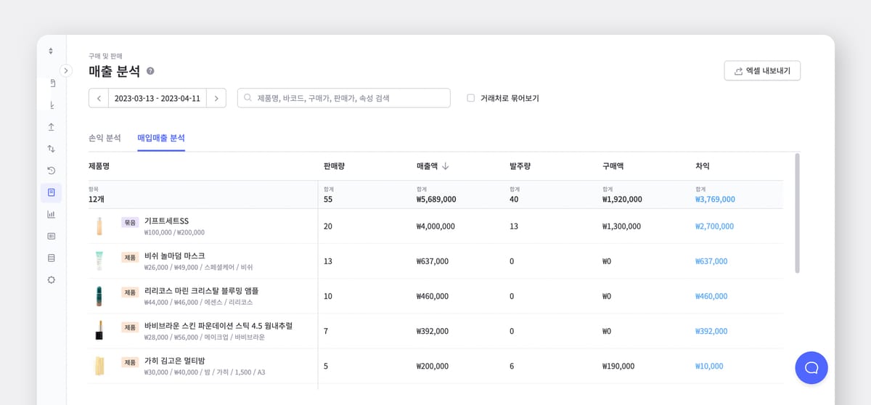The height and width of the screenshot is (405, 871).
Task: Open the 기프트세트SS product name
Action: [x=167, y=221]
